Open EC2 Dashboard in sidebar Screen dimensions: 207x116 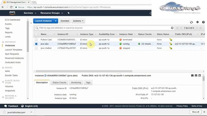coord(13,20)
